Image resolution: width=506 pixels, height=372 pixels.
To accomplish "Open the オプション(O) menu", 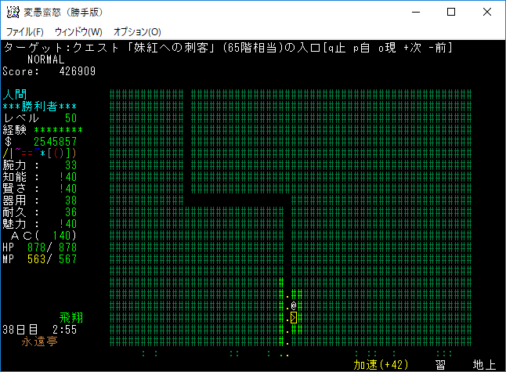I will tap(137, 32).
